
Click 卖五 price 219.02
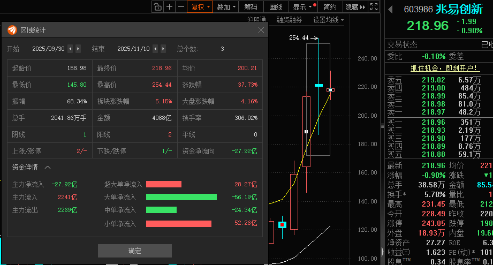(x=434, y=80)
